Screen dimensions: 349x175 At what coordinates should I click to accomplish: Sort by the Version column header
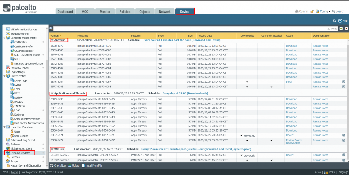click(x=63, y=36)
